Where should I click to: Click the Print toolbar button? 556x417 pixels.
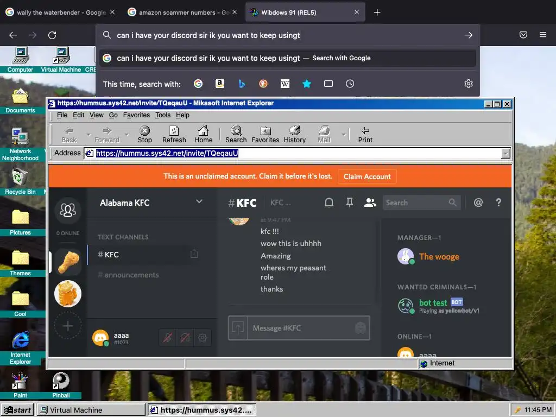point(365,135)
